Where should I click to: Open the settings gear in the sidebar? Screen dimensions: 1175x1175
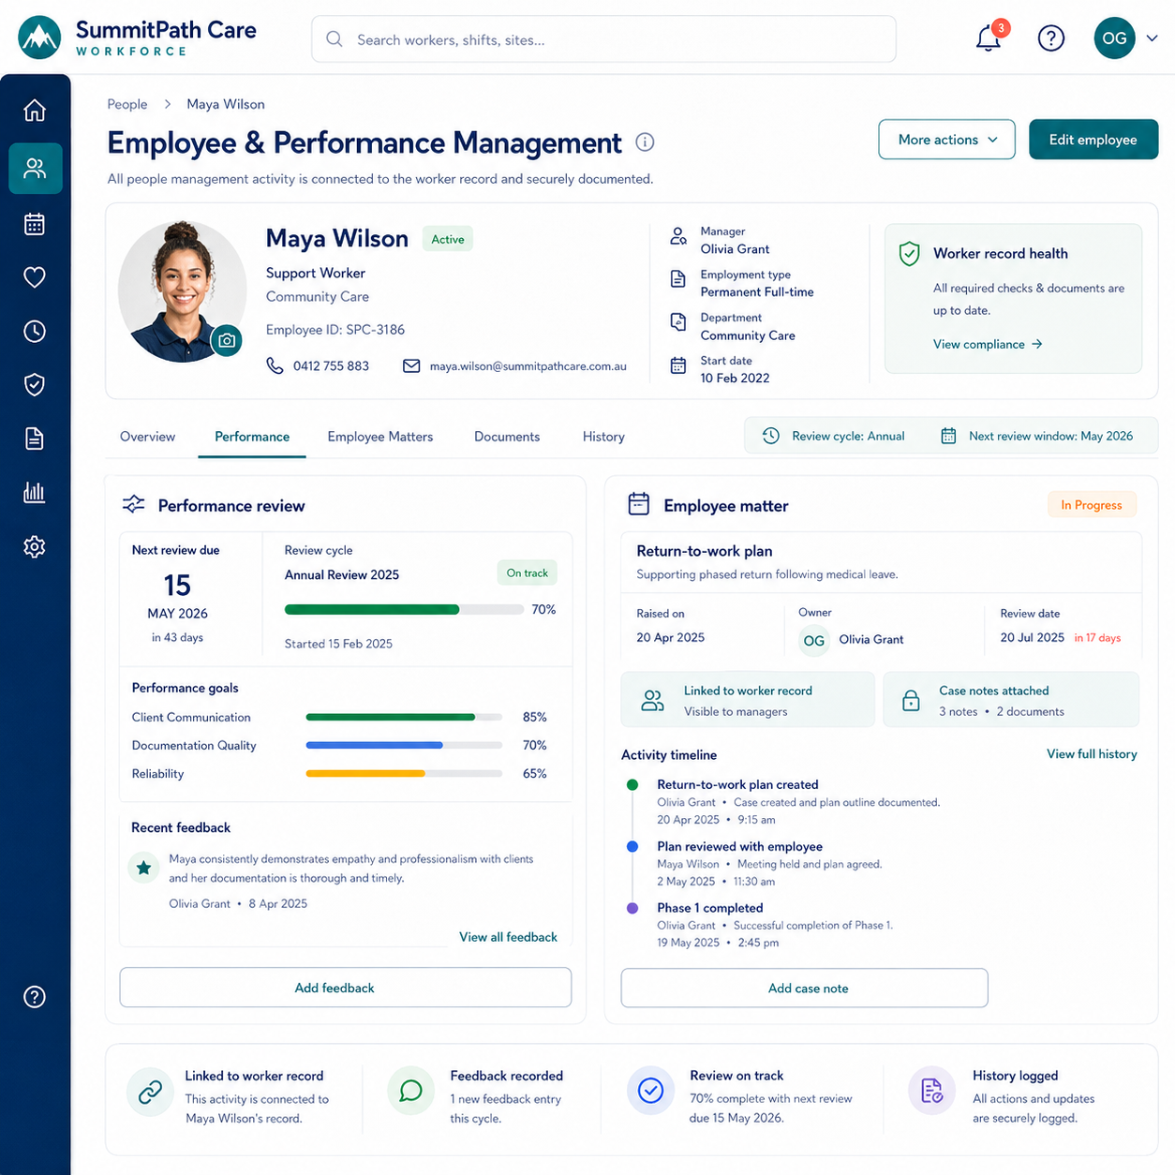tap(35, 546)
